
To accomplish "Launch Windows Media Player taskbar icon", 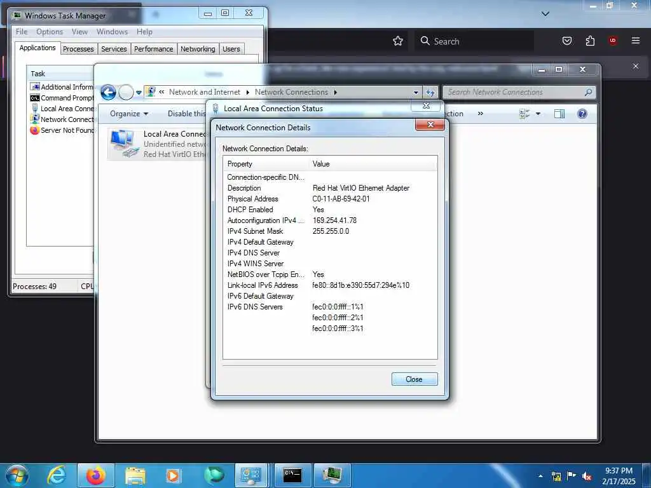I will (173, 475).
